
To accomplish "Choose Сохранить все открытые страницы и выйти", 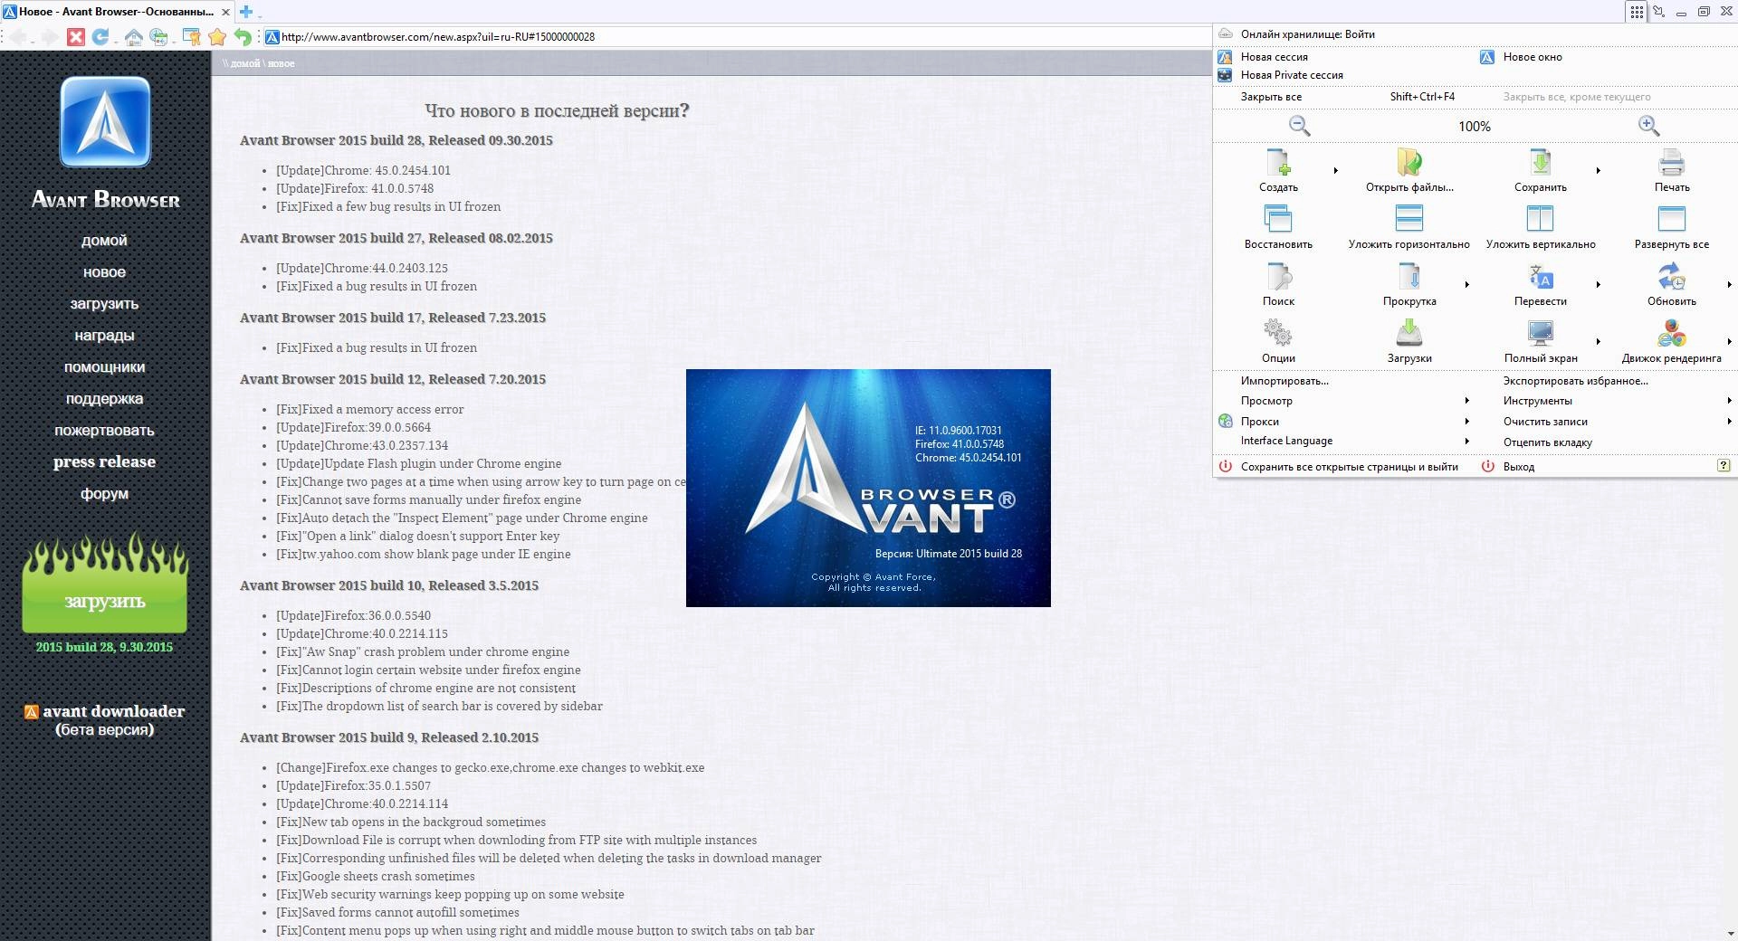I will pos(1349,467).
